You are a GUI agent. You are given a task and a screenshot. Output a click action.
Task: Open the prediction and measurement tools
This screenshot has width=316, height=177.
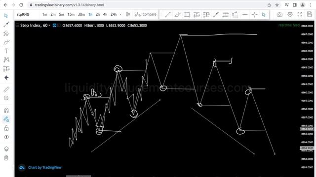[6, 69]
